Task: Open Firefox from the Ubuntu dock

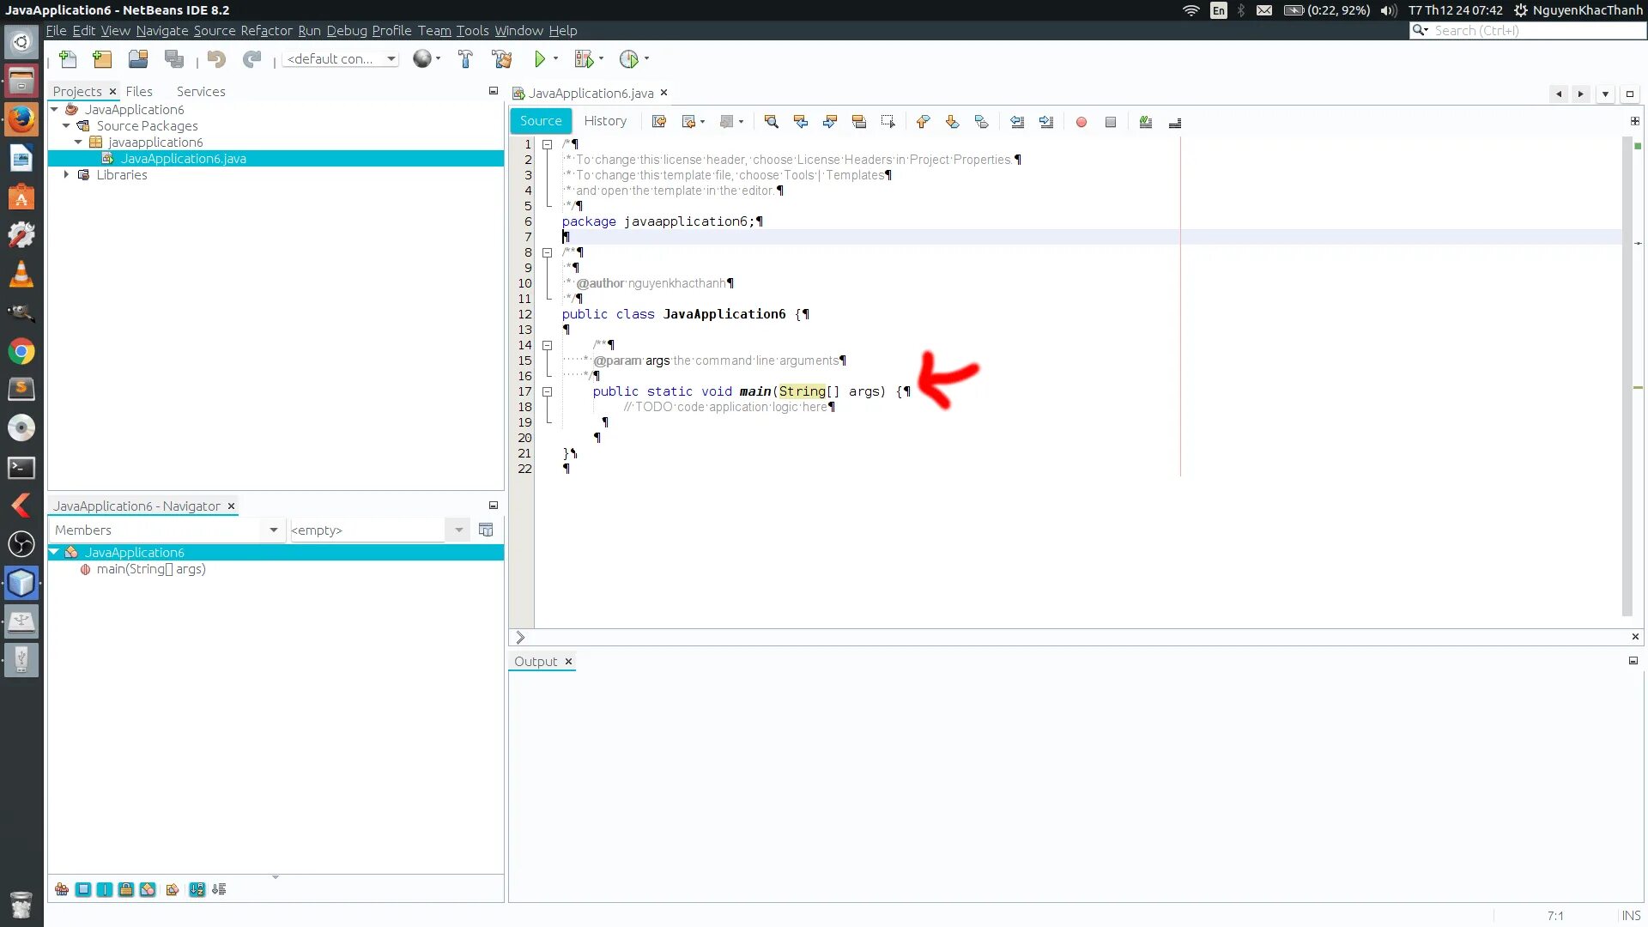Action: 21,118
